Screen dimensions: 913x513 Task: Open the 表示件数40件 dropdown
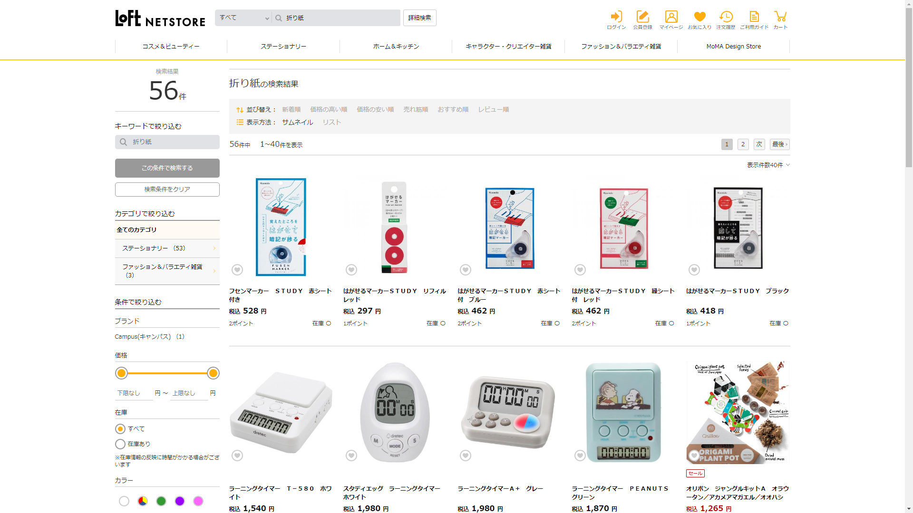click(x=768, y=165)
